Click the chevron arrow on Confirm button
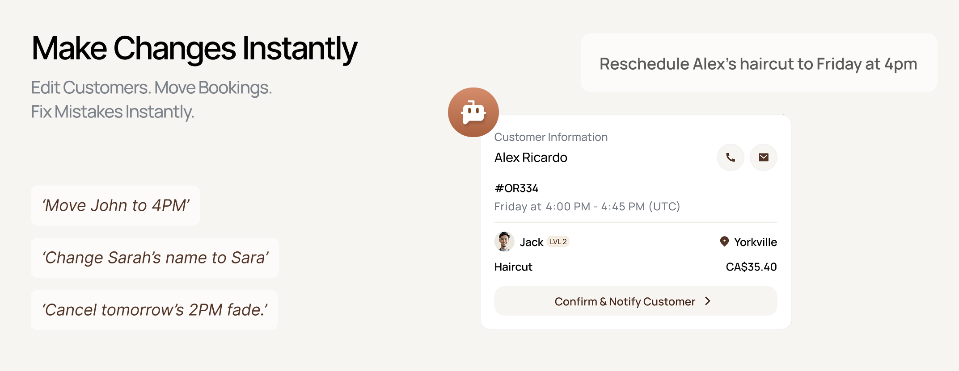The image size is (959, 371). pos(708,301)
